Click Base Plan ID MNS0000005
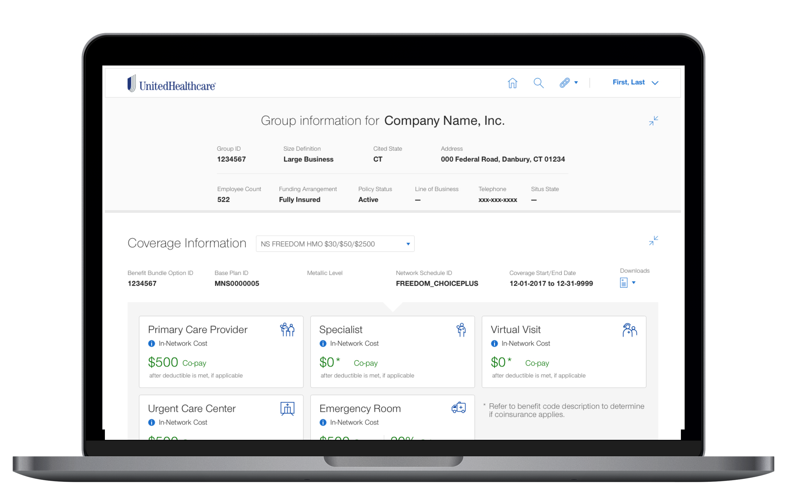Screen dimensions: 787x495 (x=237, y=283)
